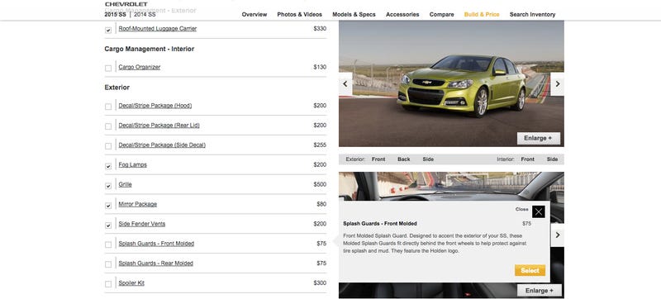The image size is (661, 299).
Task: Check Decal/Stripe Package (Side Decal) checkbox
Action: [x=108, y=146]
